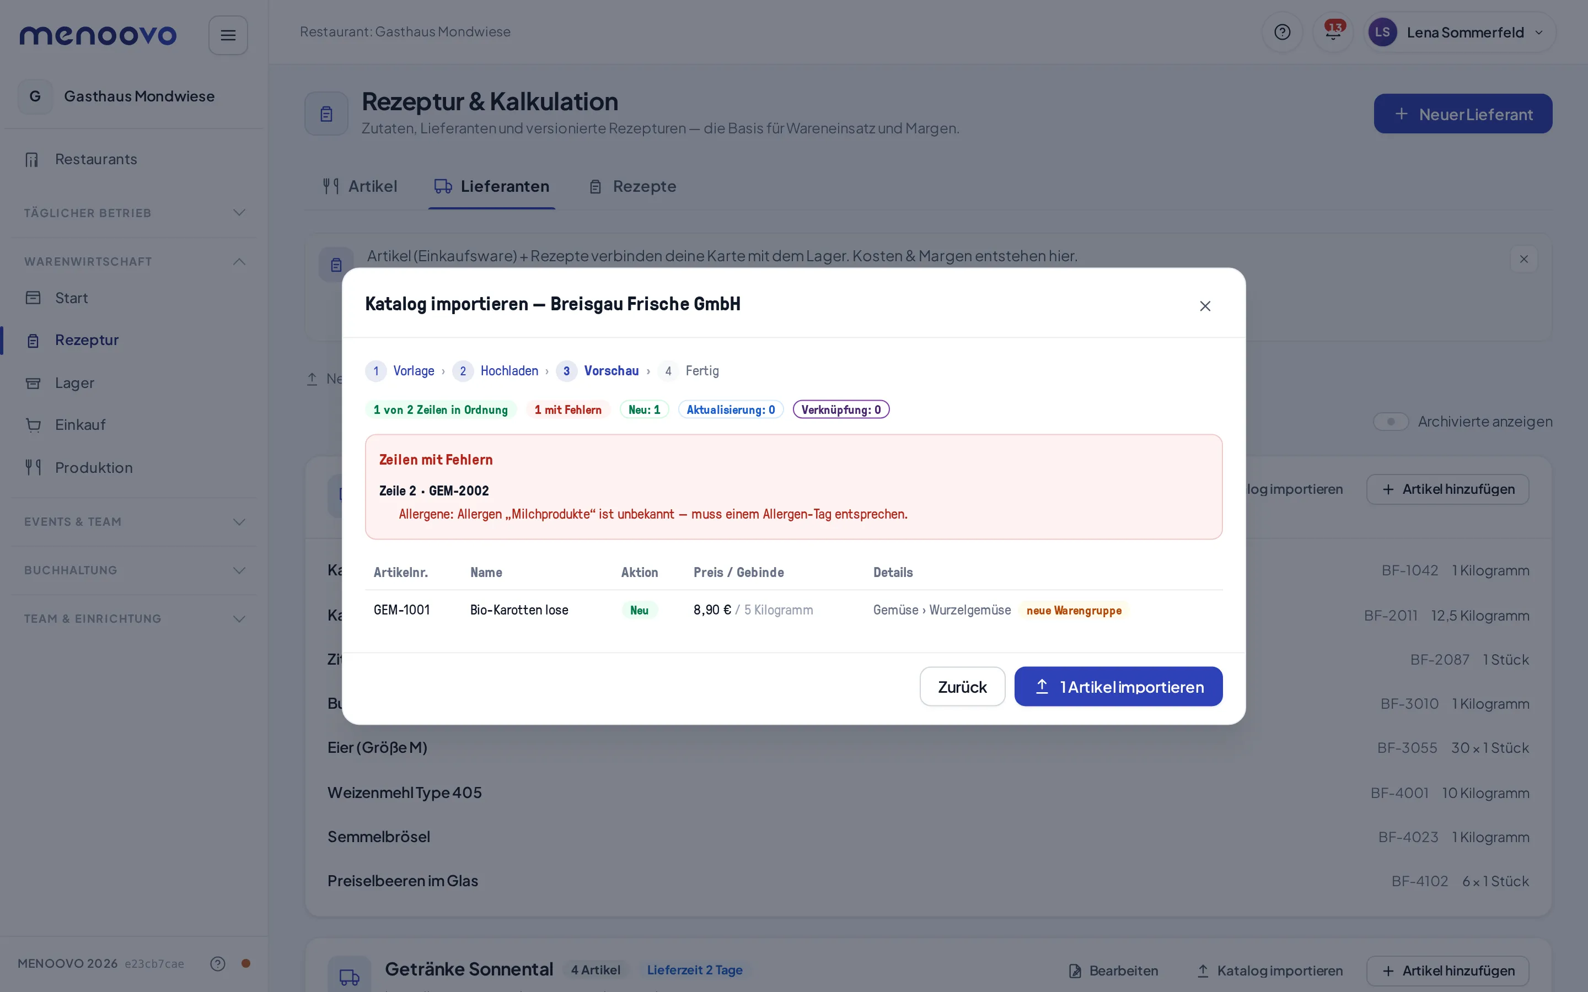The image size is (1588, 992).
Task: Click 1 Artikel importieren button
Action: (x=1118, y=686)
